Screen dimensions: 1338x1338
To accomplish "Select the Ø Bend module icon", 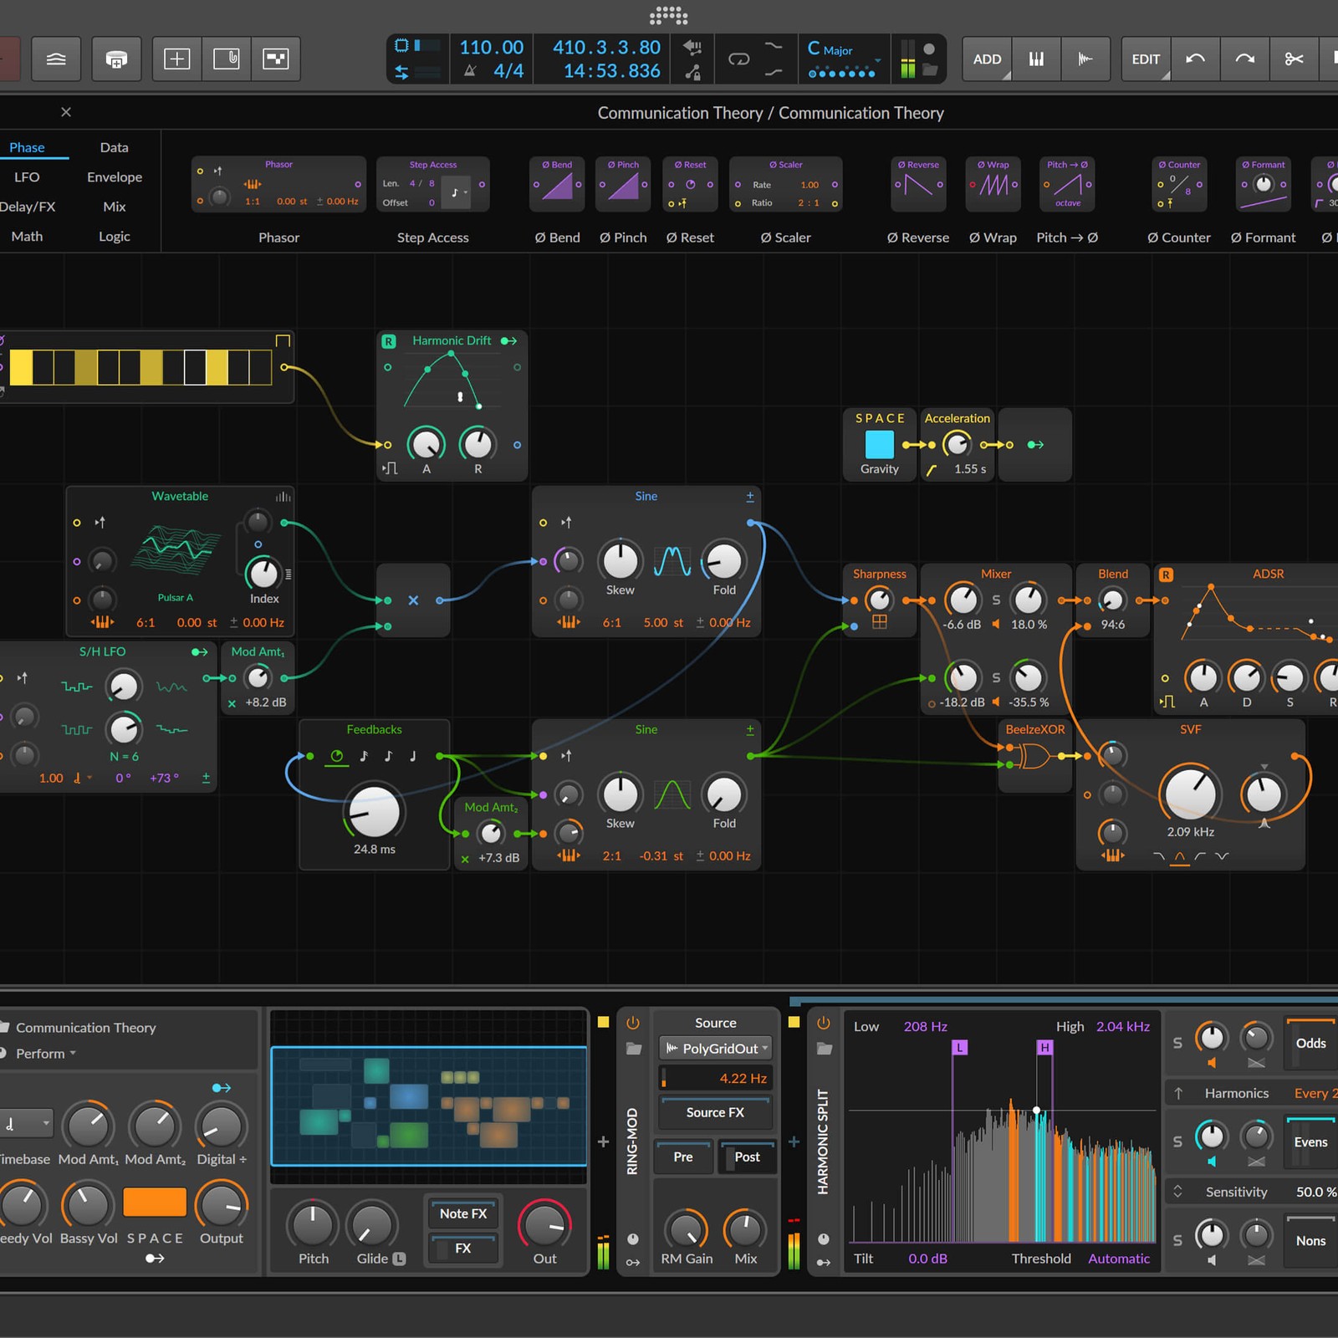I will (x=556, y=184).
